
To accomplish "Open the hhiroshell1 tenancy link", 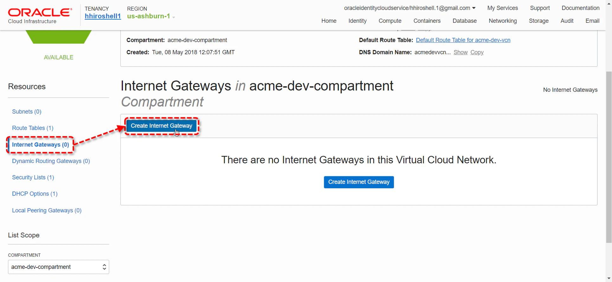I will tap(103, 16).
